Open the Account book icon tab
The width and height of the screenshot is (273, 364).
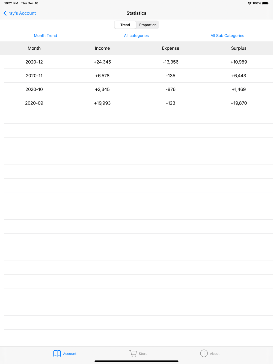pos(57,353)
